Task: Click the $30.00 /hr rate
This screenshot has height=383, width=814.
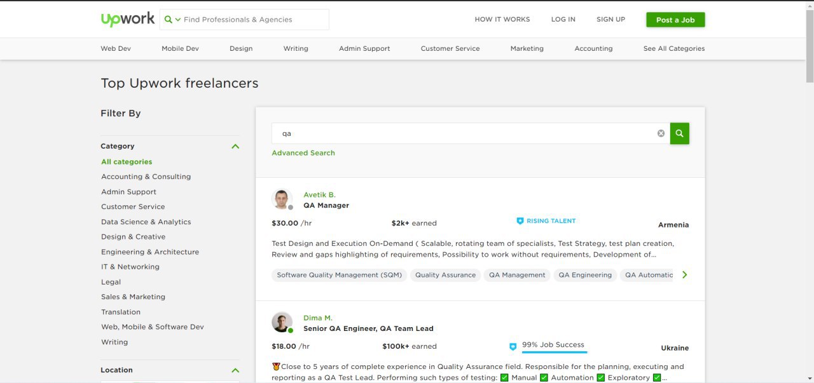Action: (291, 223)
